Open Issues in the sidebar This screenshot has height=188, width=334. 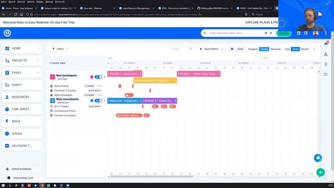(x=22, y=134)
